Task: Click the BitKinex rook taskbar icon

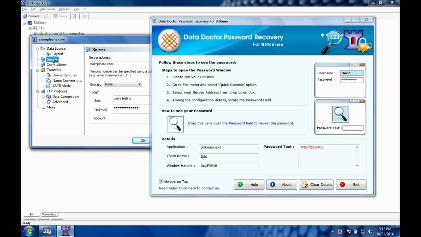Action: coord(66,231)
